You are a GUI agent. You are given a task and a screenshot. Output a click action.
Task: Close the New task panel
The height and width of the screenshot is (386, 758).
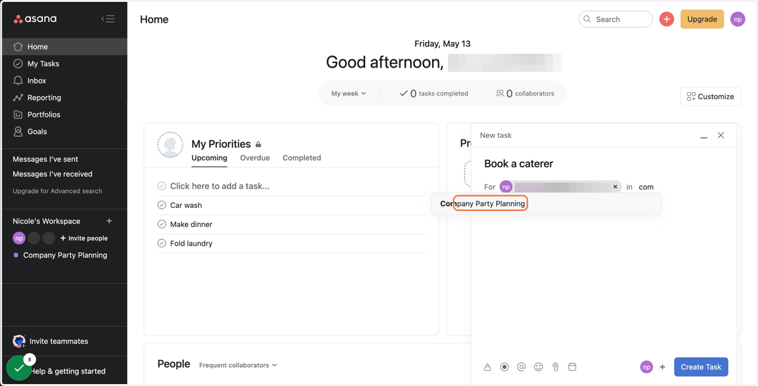(x=721, y=135)
